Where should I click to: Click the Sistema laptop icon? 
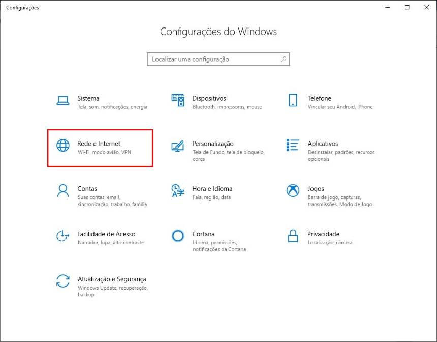[x=63, y=100]
